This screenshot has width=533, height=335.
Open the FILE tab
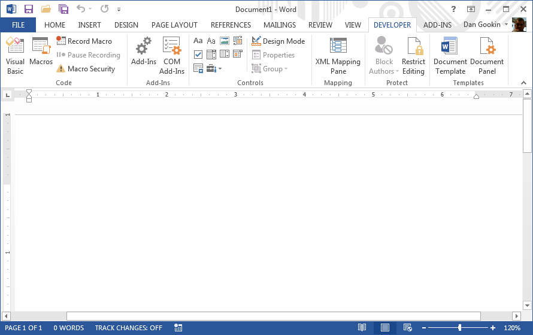(18, 25)
